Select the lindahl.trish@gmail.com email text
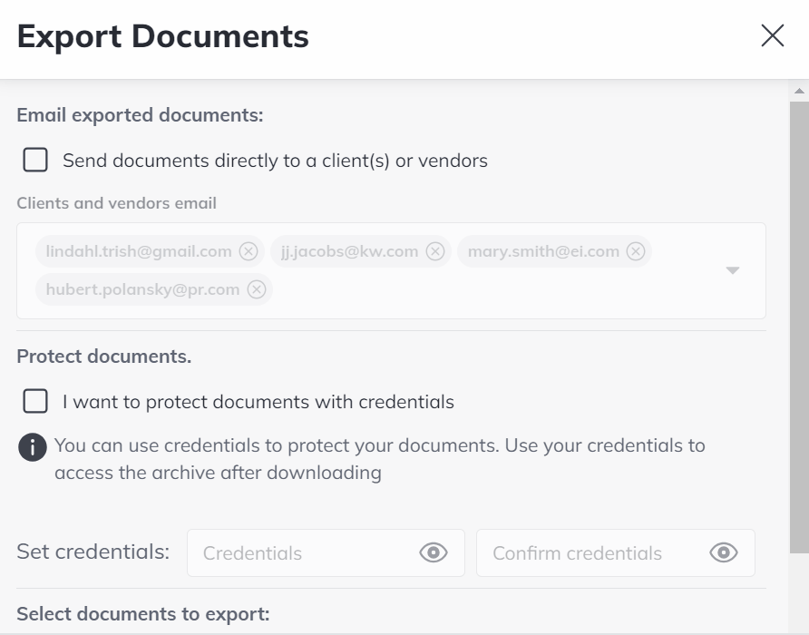 pos(139,251)
